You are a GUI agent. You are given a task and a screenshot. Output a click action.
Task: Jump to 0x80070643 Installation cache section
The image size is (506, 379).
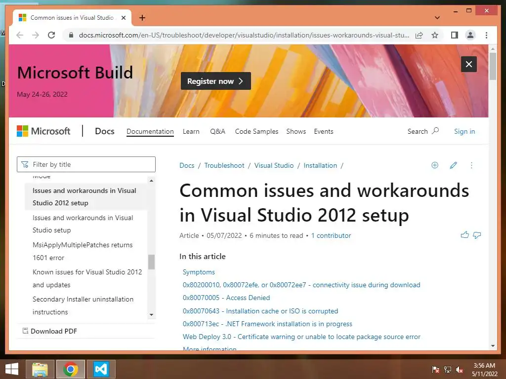[x=260, y=311]
